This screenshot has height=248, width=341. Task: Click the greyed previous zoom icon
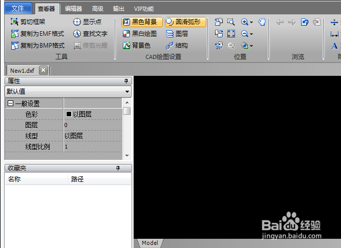(x=231, y=46)
